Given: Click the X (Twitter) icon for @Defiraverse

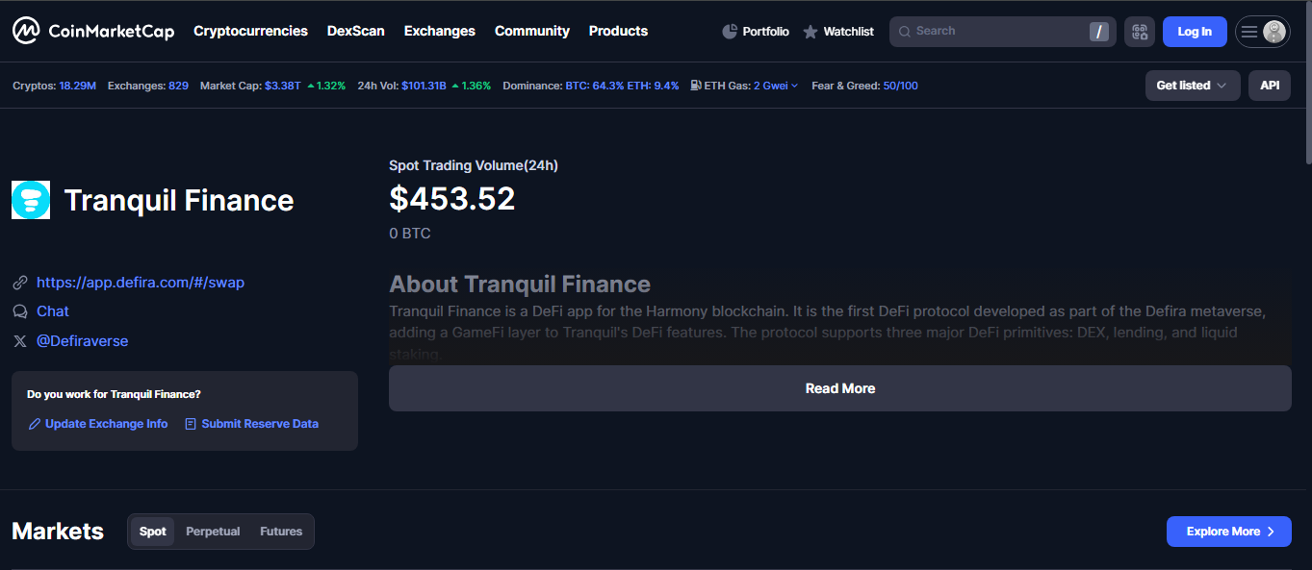Looking at the screenshot, I should (x=20, y=341).
